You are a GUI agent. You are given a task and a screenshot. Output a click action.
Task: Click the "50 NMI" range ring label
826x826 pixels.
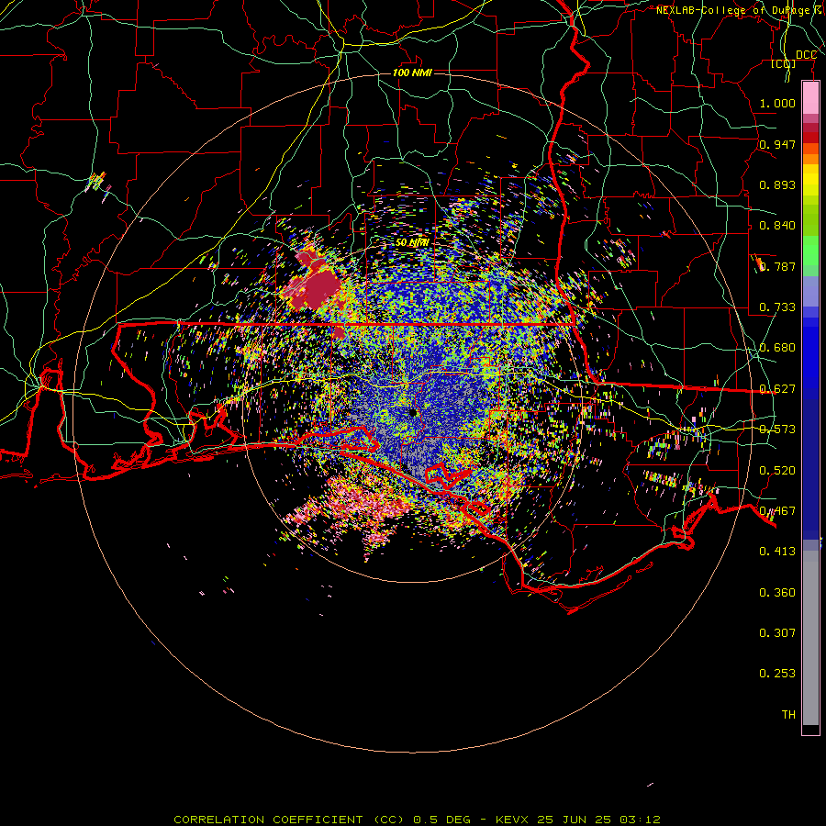412,242
